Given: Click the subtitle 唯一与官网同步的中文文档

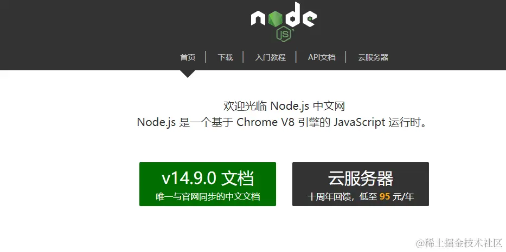Looking at the screenshot, I should pyautogui.click(x=208, y=196).
